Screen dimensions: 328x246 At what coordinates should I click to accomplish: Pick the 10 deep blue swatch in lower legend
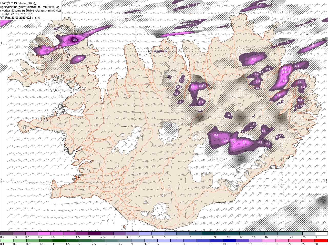tap(229, 241)
